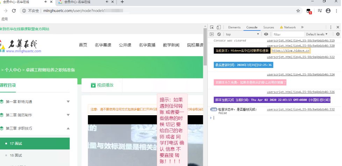Close the second 会员中心 tab

(113, 2)
